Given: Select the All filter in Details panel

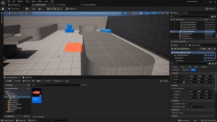Looking at the screenshot, I should [x=193, y=70].
